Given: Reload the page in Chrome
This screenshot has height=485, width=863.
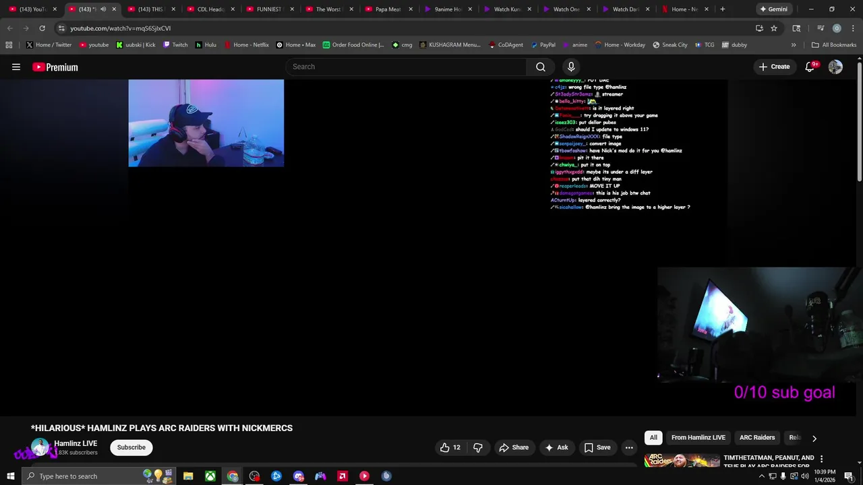Looking at the screenshot, I should [42, 28].
